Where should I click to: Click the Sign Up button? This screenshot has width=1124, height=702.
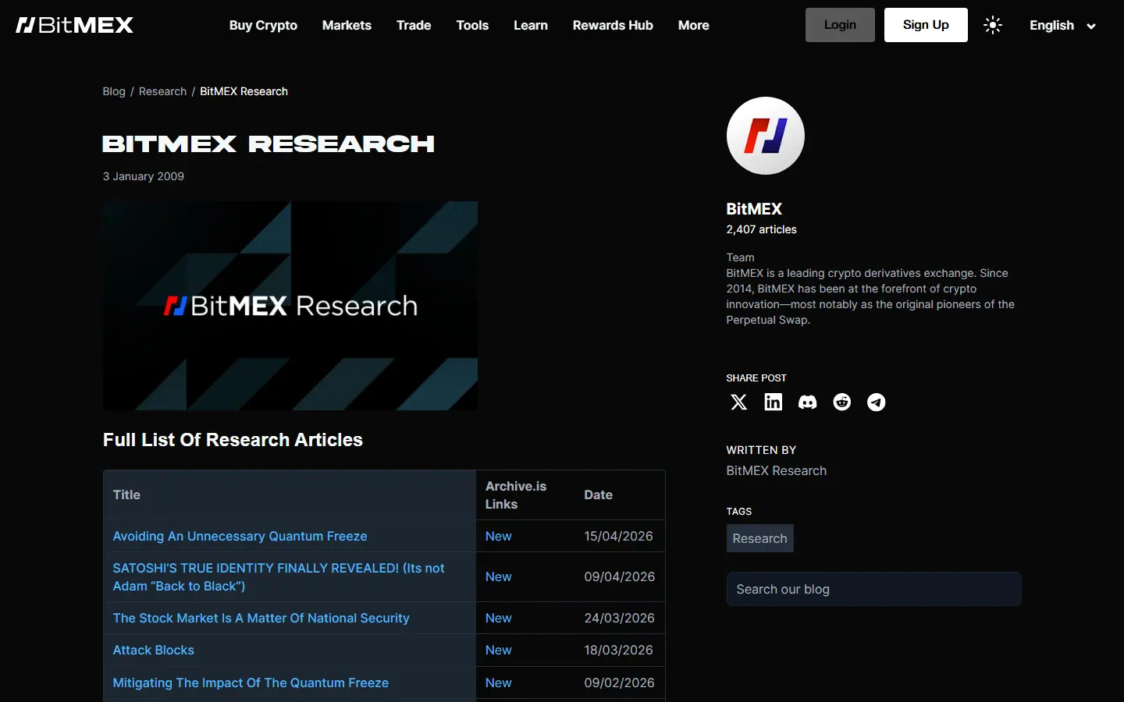(926, 25)
